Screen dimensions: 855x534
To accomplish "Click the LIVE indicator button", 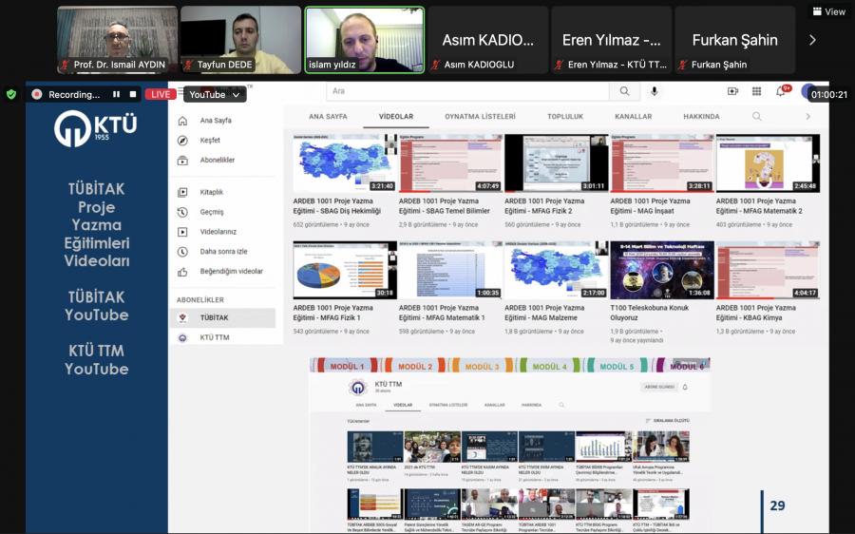I will pos(160,94).
